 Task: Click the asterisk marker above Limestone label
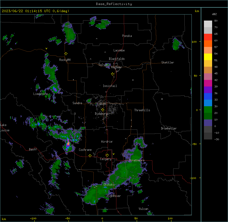[40, 91]
